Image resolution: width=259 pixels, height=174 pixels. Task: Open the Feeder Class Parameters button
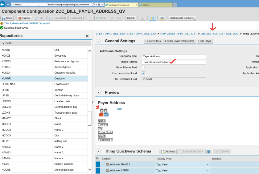pyautogui.click(x=179, y=41)
